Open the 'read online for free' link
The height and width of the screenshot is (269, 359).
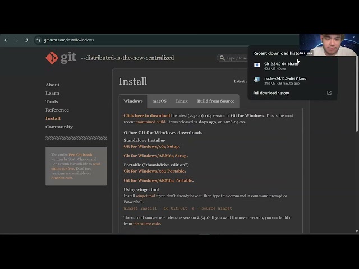click(x=76, y=166)
